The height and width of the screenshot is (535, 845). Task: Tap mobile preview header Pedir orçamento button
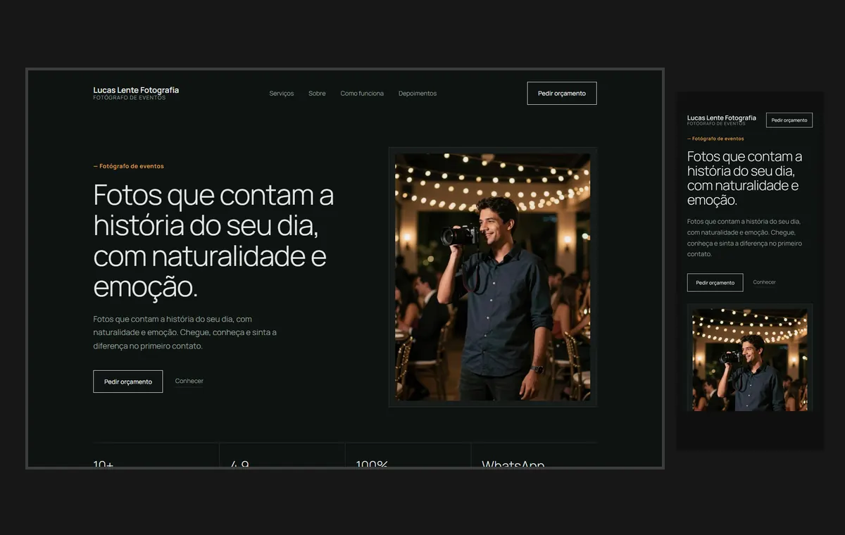tap(789, 120)
